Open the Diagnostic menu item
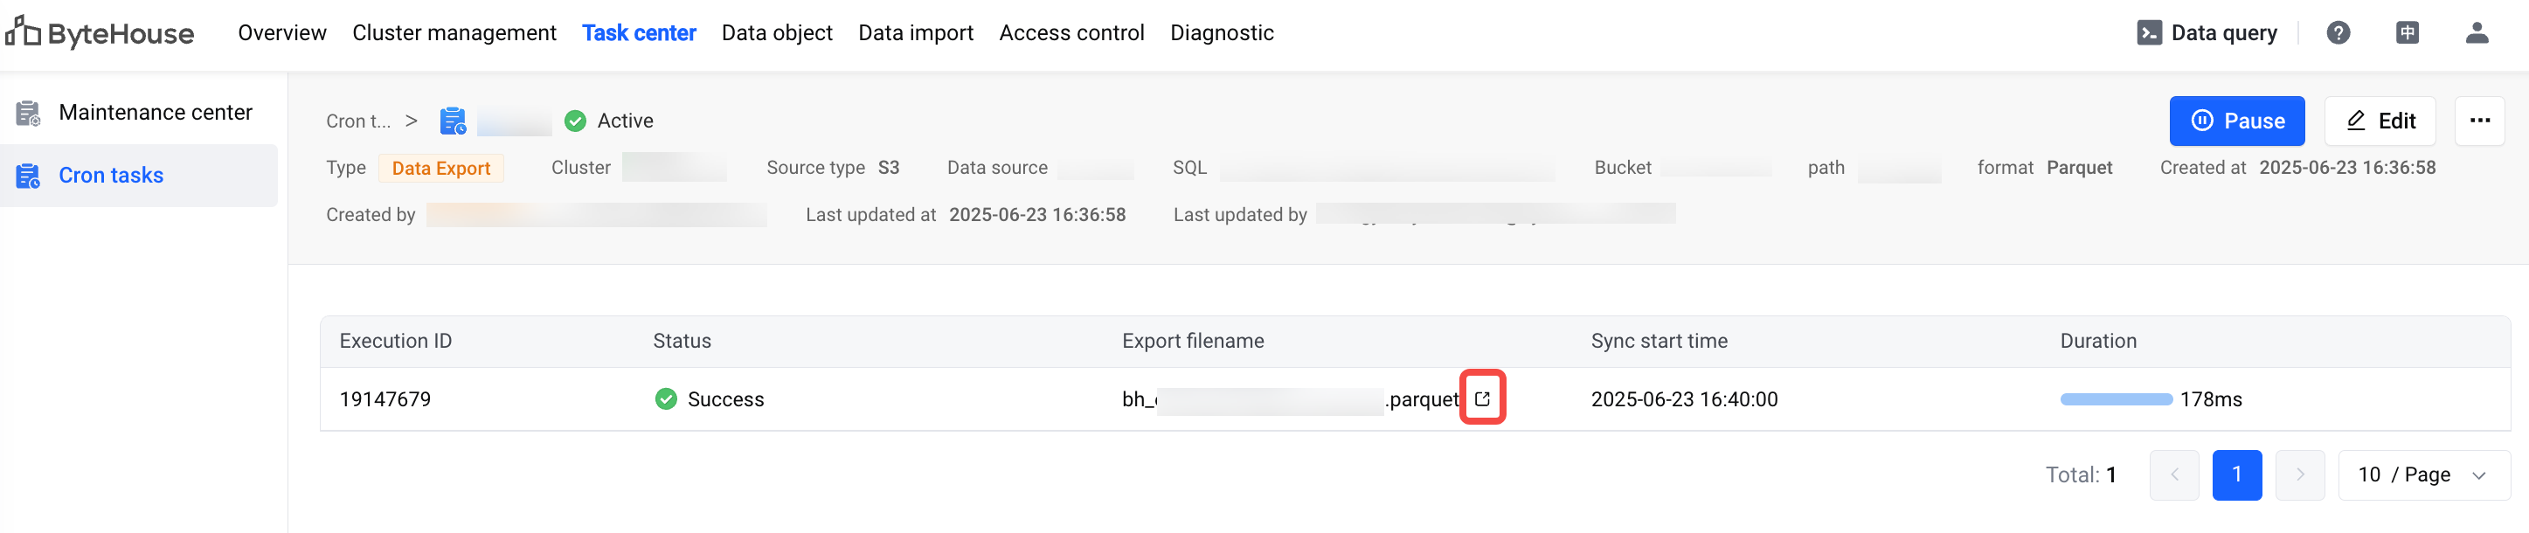2529x533 pixels. point(1222,33)
